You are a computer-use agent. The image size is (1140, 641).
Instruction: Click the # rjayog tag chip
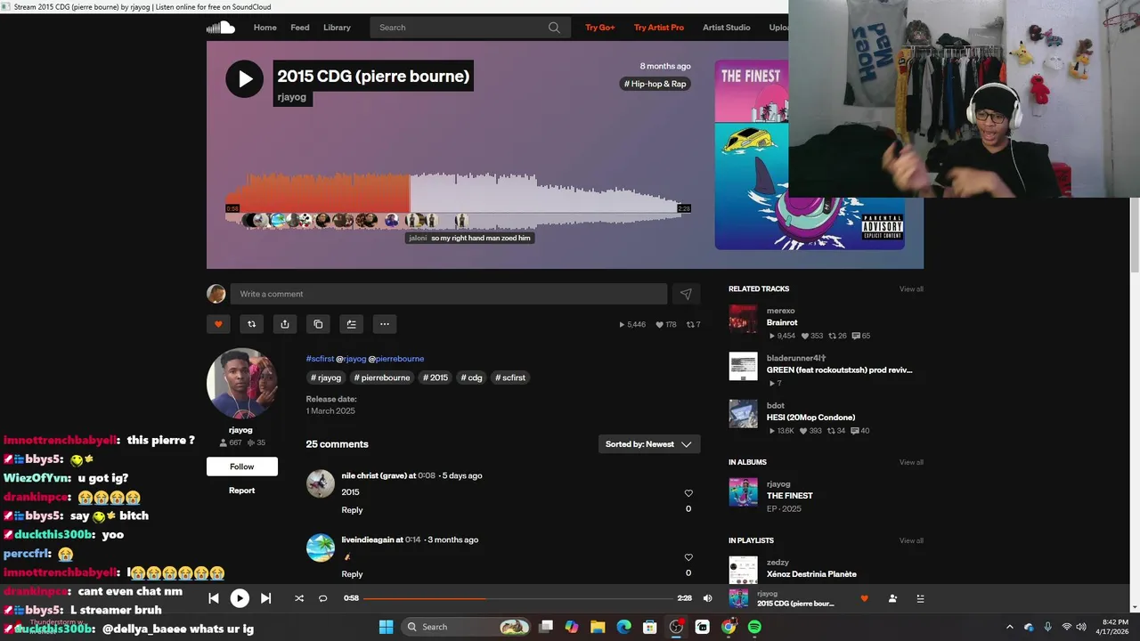pos(326,377)
